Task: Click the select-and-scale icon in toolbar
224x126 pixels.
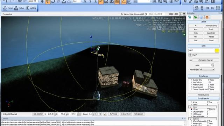Action: pos(58,1)
